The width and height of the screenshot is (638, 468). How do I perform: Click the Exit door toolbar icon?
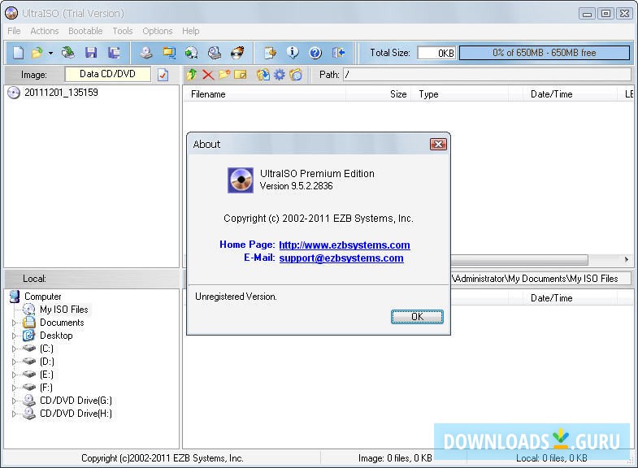[x=339, y=53]
